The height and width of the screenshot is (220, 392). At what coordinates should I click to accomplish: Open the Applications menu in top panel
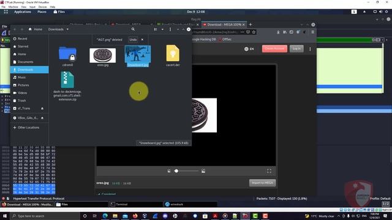tap(23, 12)
